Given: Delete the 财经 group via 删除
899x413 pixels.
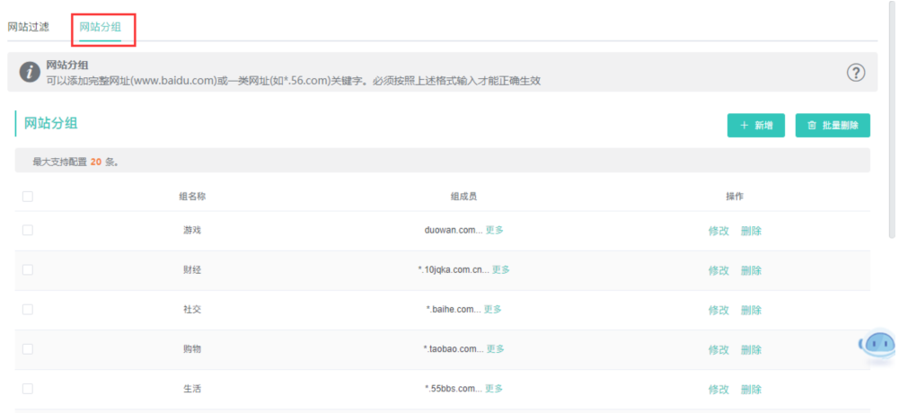Looking at the screenshot, I should (x=751, y=270).
